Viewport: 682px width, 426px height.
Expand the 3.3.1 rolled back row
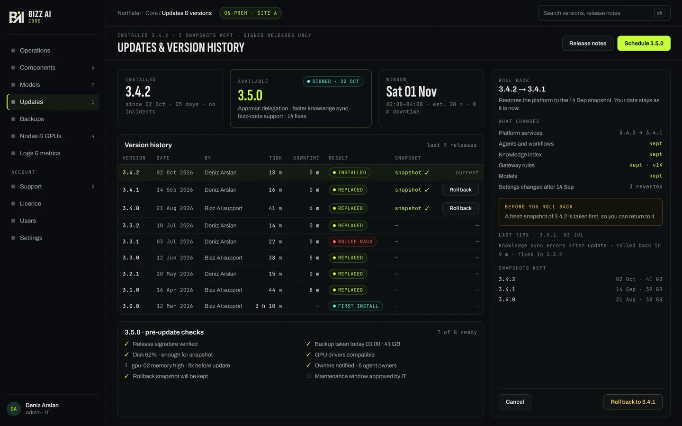(301, 242)
